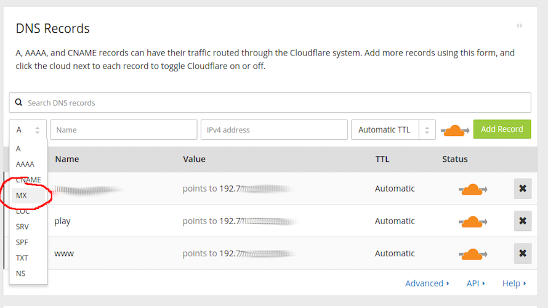This screenshot has width=548, height=308.
Task: Open the Help link
Action: 514,283
